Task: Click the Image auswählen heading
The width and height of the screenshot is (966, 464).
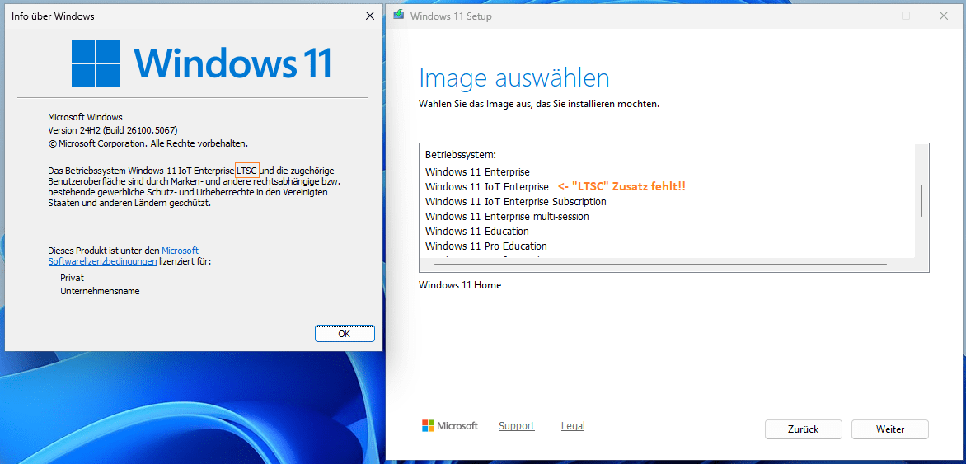Action: click(x=513, y=78)
